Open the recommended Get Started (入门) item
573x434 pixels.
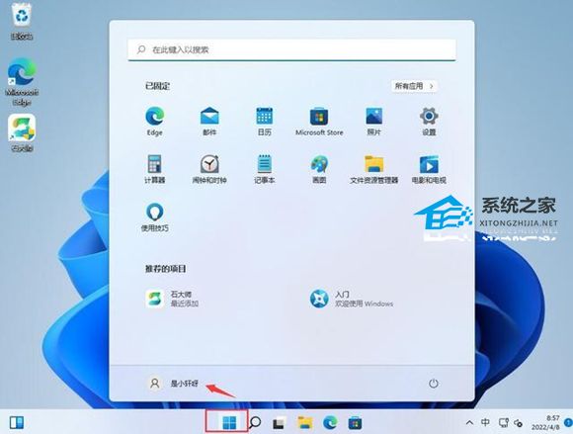(x=352, y=299)
